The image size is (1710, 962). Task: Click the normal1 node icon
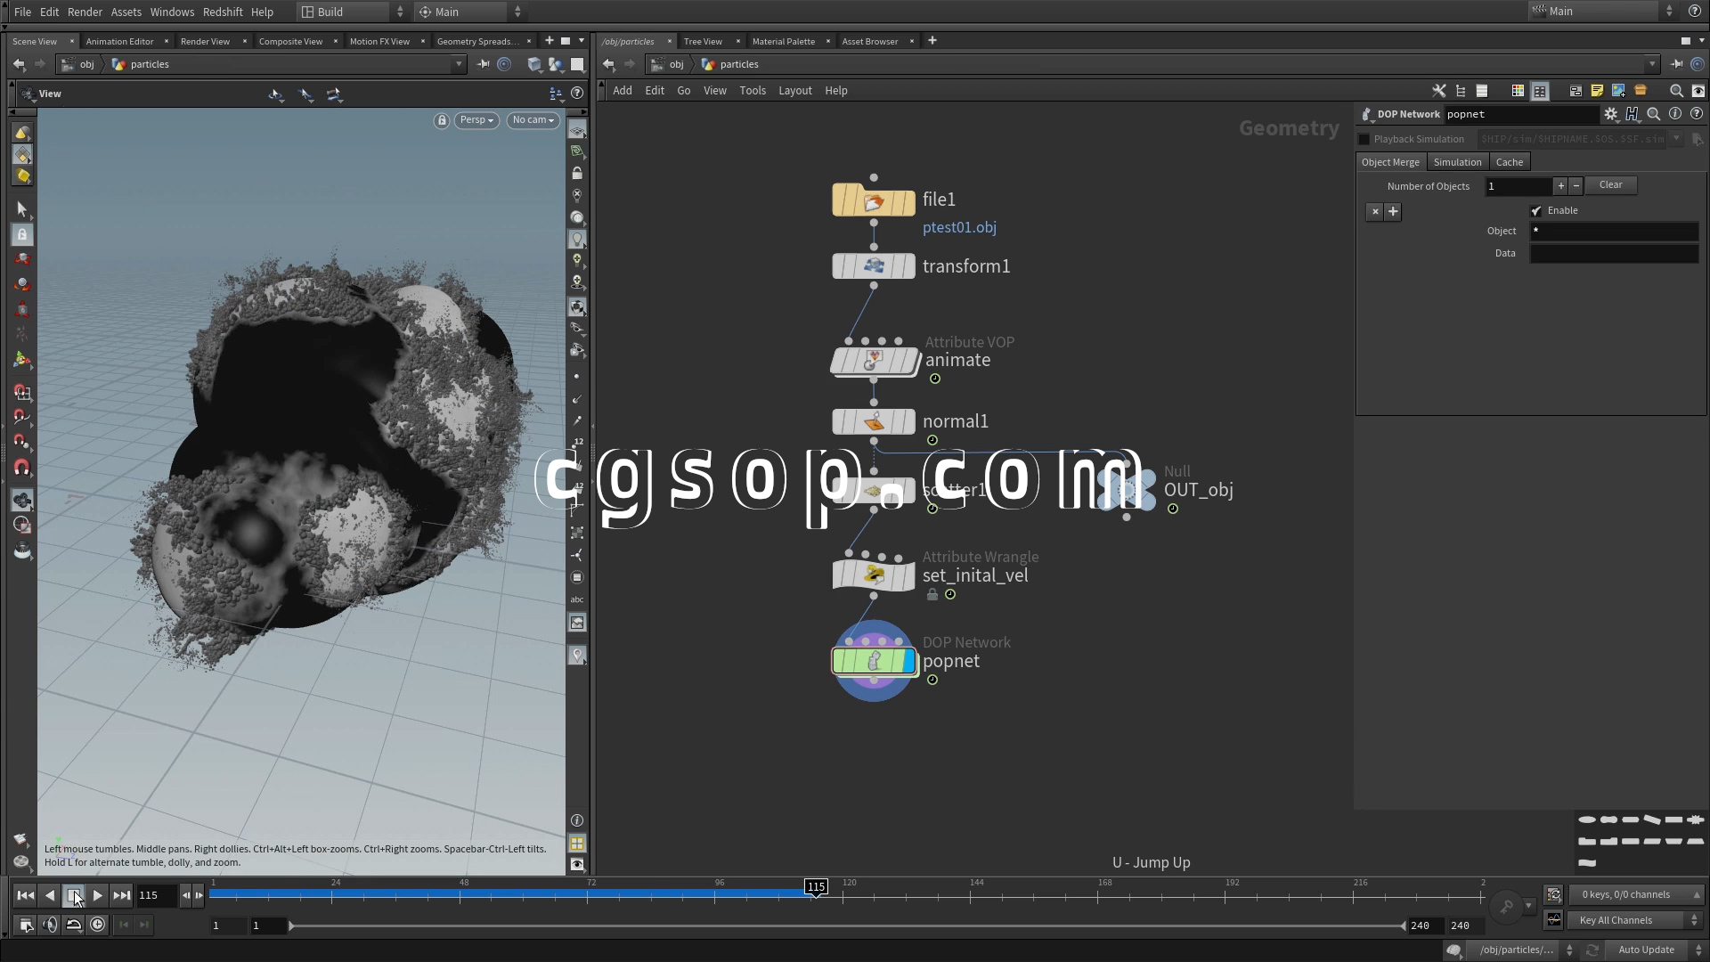tap(873, 421)
